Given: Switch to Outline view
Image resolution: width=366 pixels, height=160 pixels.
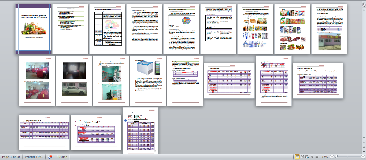Looking at the screenshot, I should (x=312, y=157).
